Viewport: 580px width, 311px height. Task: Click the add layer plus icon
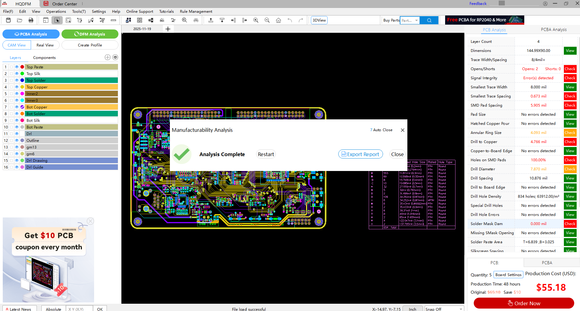pyautogui.click(x=107, y=57)
